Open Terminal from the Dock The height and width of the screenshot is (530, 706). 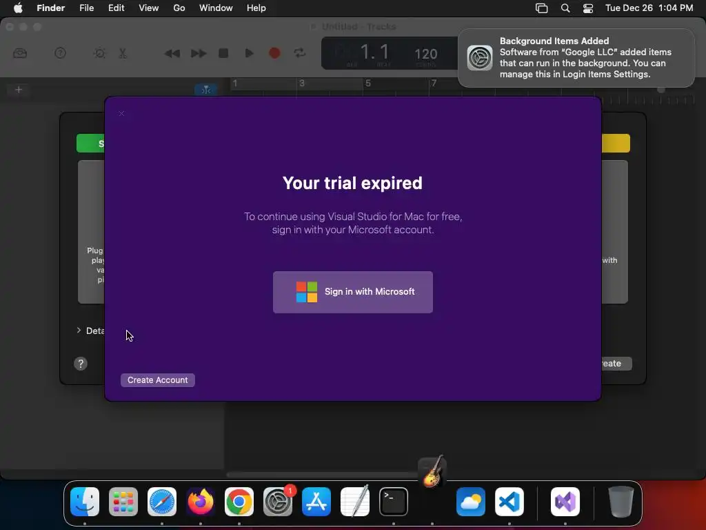tap(394, 502)
